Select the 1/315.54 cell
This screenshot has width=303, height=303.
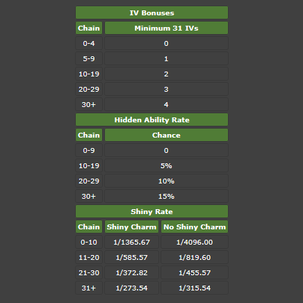[x=195, y=288]
